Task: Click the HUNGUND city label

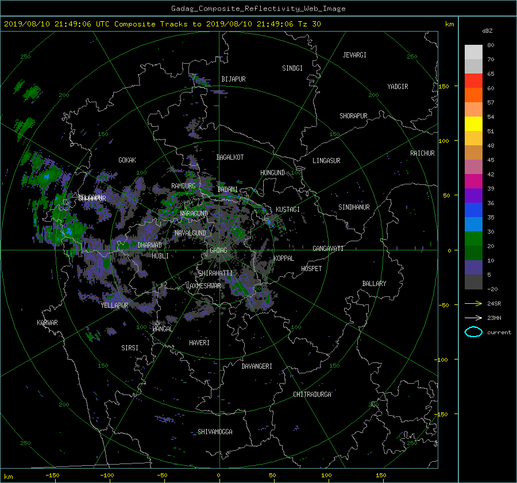Action: pyautogui.click(x=272, y=172)
